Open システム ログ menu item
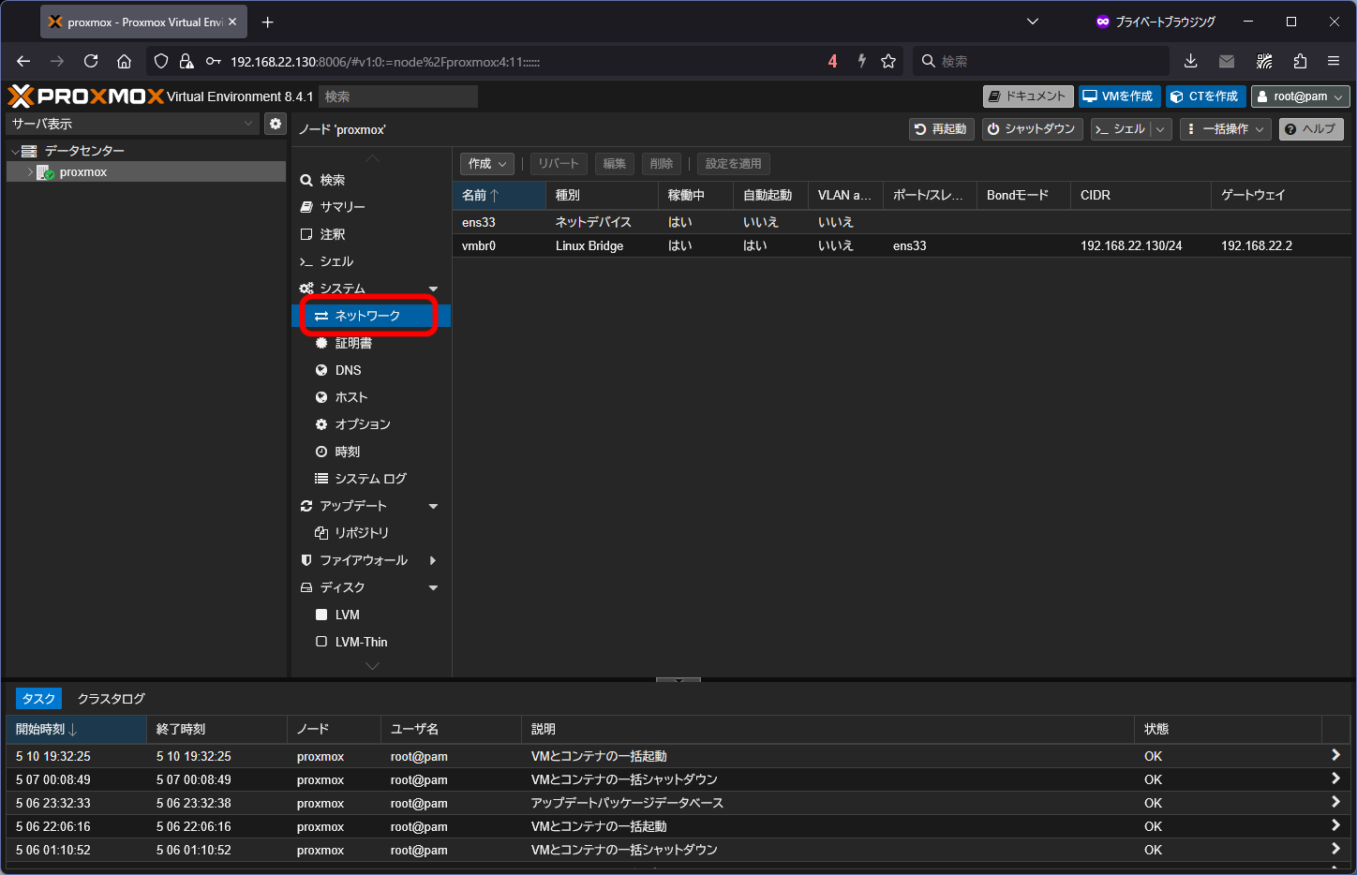 pos(371,479)
